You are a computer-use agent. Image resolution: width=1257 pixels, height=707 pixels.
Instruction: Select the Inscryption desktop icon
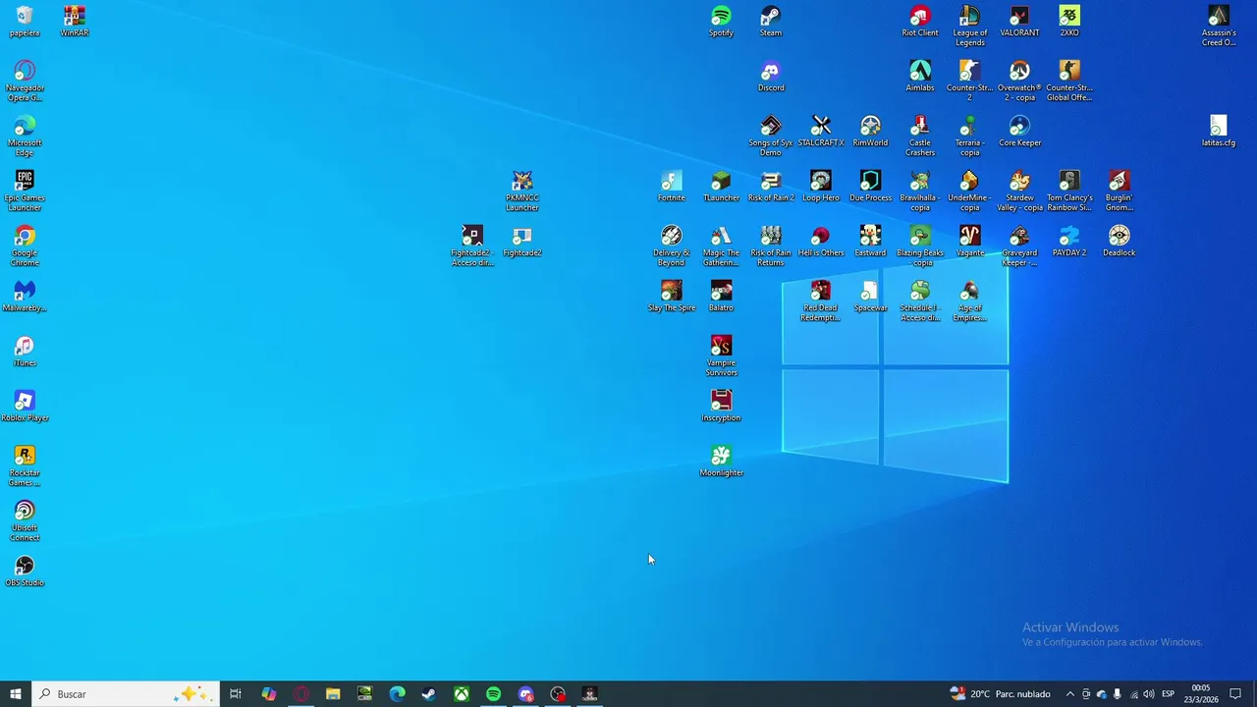[721, 407]
